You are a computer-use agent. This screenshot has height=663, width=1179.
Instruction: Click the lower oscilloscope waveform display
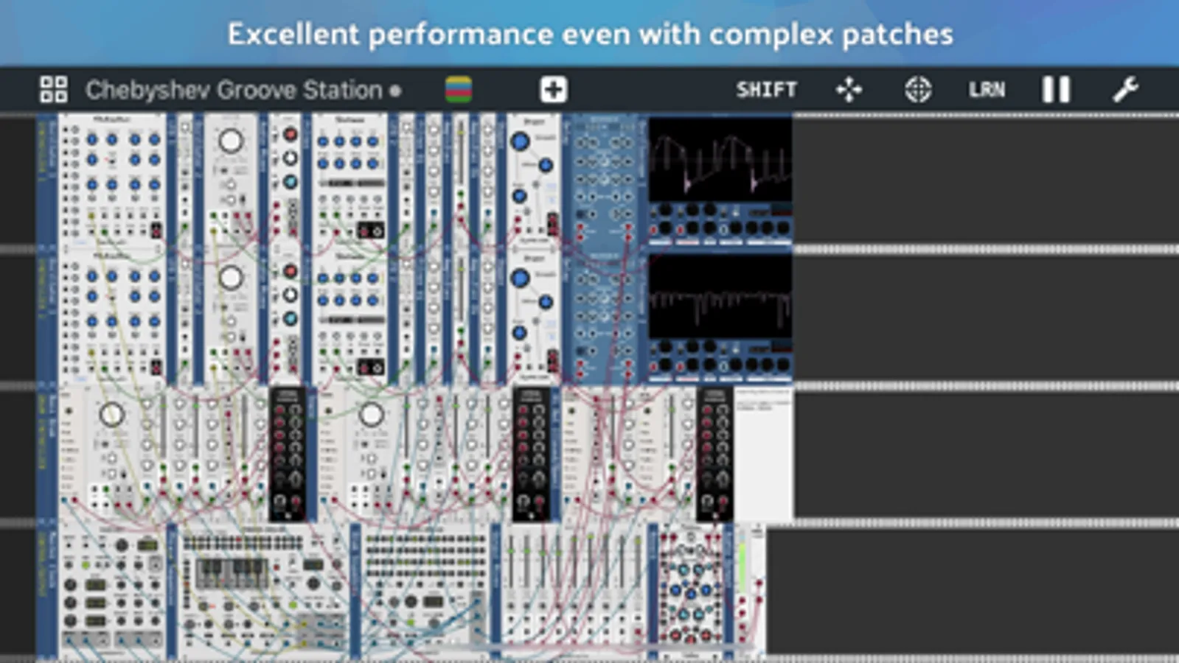(720, 296)
